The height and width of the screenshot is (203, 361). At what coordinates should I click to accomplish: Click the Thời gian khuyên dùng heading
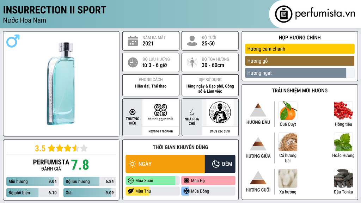pyautogui.click(x=180, y=147)
